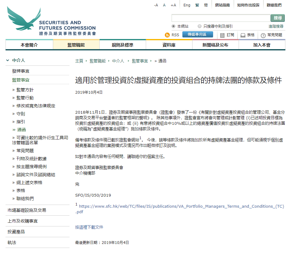Open the 加入本會 menu tab
Screen dimensions: 294x259
(x=262, y=45)
